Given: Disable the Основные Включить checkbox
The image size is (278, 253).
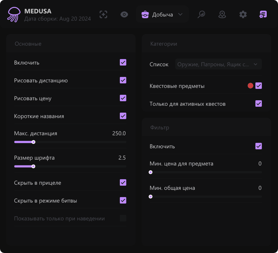Looking at the screenshot, I should [123, 62].
